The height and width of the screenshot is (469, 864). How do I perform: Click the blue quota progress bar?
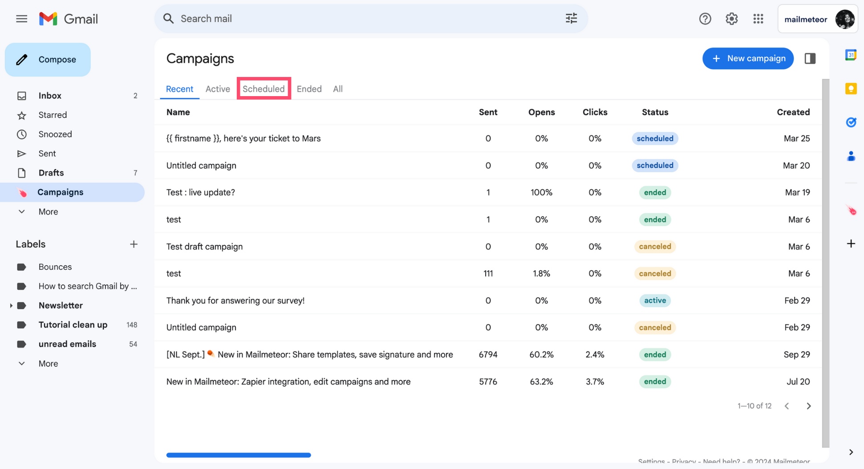[x=239, y=455]
